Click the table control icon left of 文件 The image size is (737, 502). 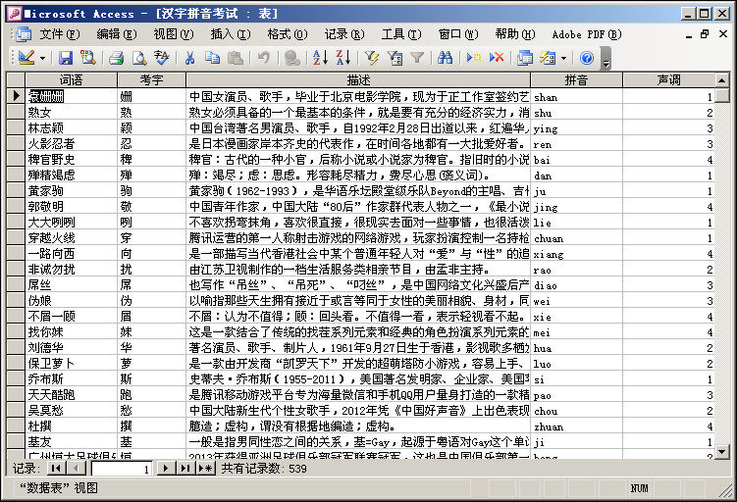tap(23, 34)
